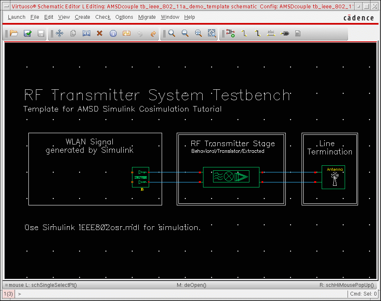Click the Redo arrow icon

(153, 33)
